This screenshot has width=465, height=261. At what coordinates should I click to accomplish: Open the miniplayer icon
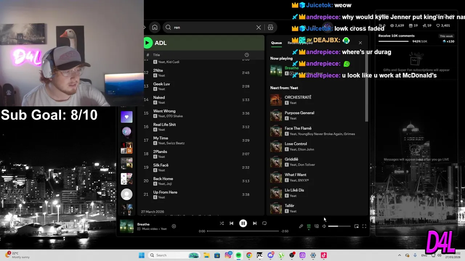(x=356, y=226)
